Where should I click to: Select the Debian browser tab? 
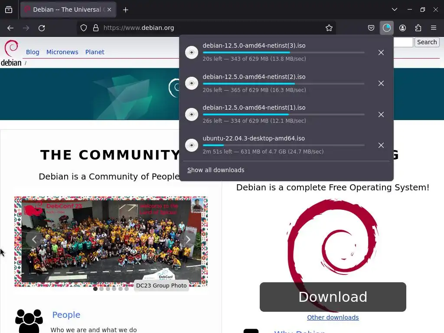click(x=68, y=10)
